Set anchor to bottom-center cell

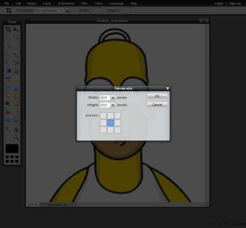click(110, 130)
